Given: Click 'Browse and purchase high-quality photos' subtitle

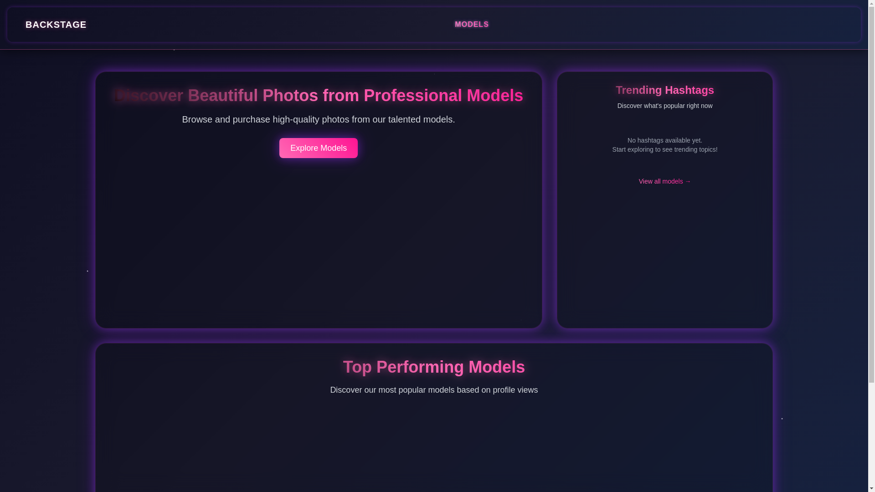Looking at the screenshot, I should pos(319,119).
